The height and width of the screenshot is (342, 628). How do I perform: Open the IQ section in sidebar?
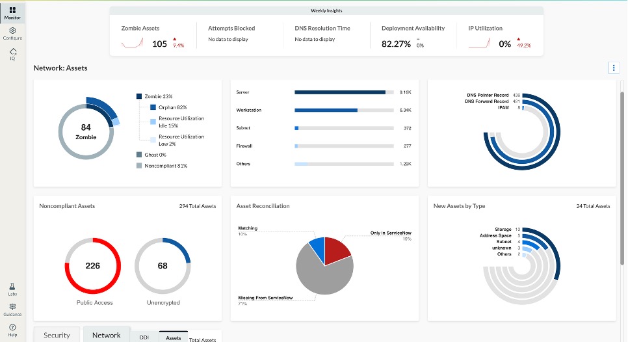click(12, 54)
